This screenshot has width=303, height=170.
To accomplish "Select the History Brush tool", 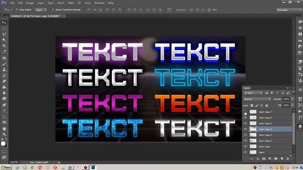I will click(x=4, y=76).
